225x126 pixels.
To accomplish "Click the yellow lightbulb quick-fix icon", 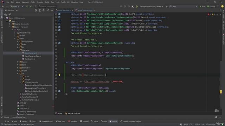I will pyautogui.click(x=59, y=75).
